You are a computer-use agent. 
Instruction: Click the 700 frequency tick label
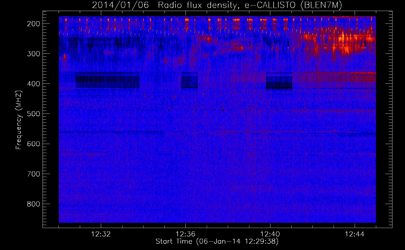(34, 174)
